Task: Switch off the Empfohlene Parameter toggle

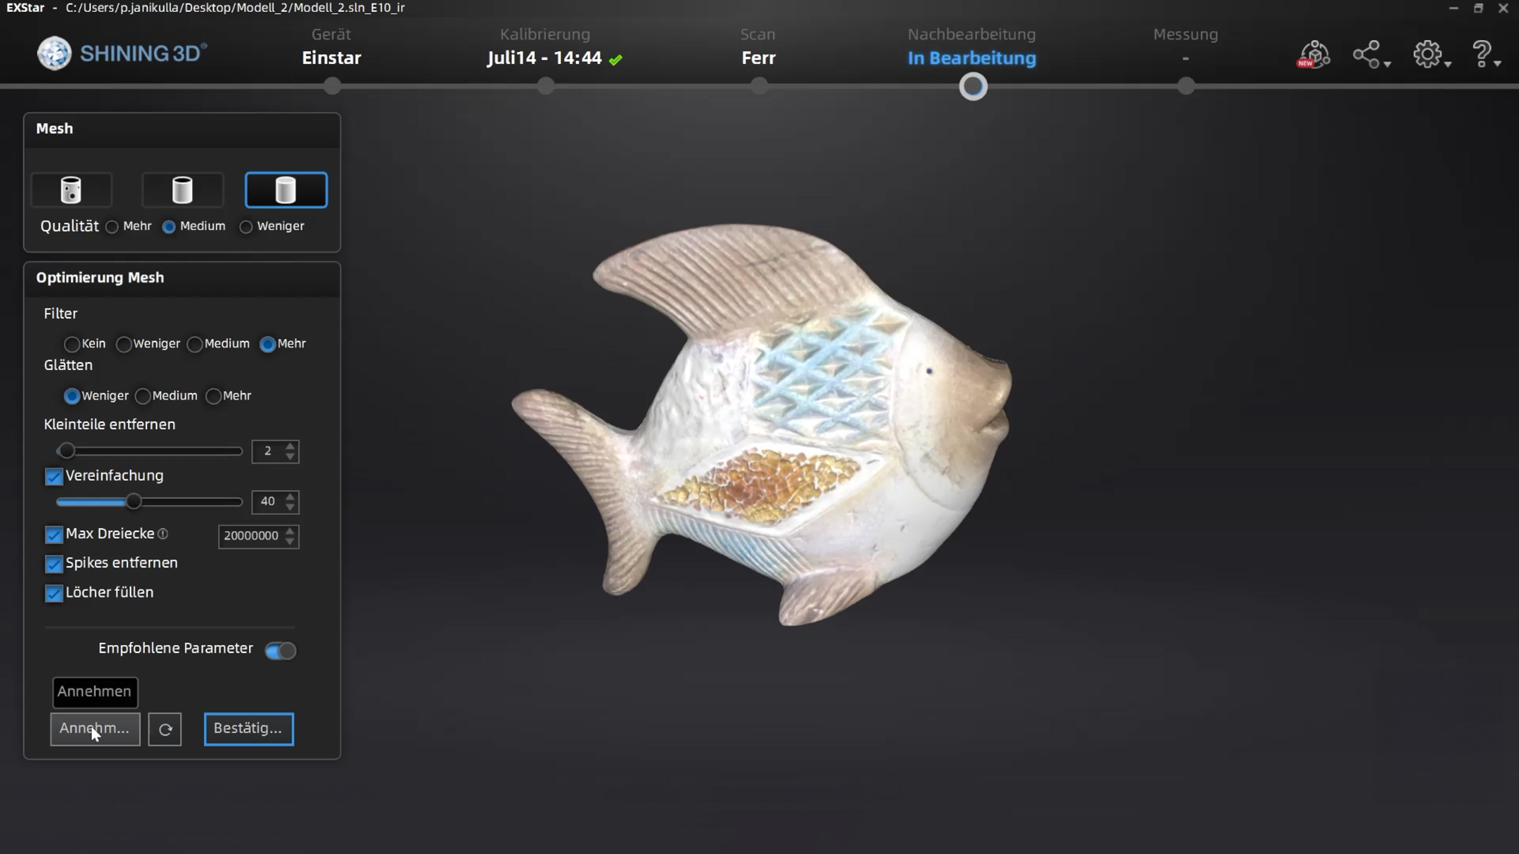Action: 281,651
